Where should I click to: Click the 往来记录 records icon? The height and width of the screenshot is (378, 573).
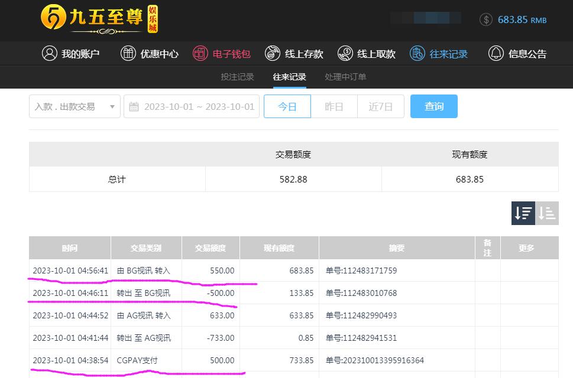coord(417,53)
